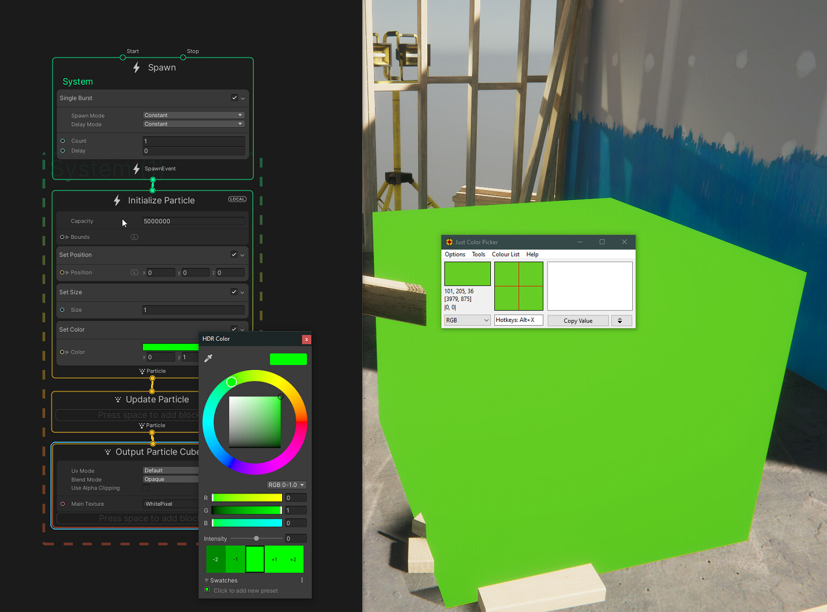The width and height of the screenshot is (827, 612).
Task: Open the Options menu in Just Color Picker
Action: (455, 255)
